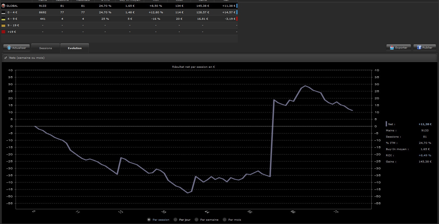The image size is (439, 224).
Task: Select the Par jour radio button
Action: (175, 220)
